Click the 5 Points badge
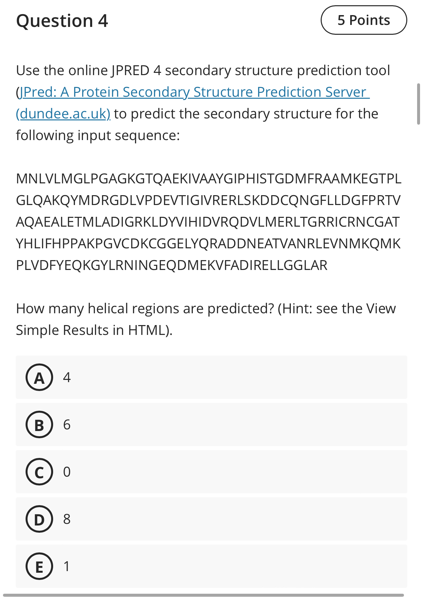 (364, 20)
